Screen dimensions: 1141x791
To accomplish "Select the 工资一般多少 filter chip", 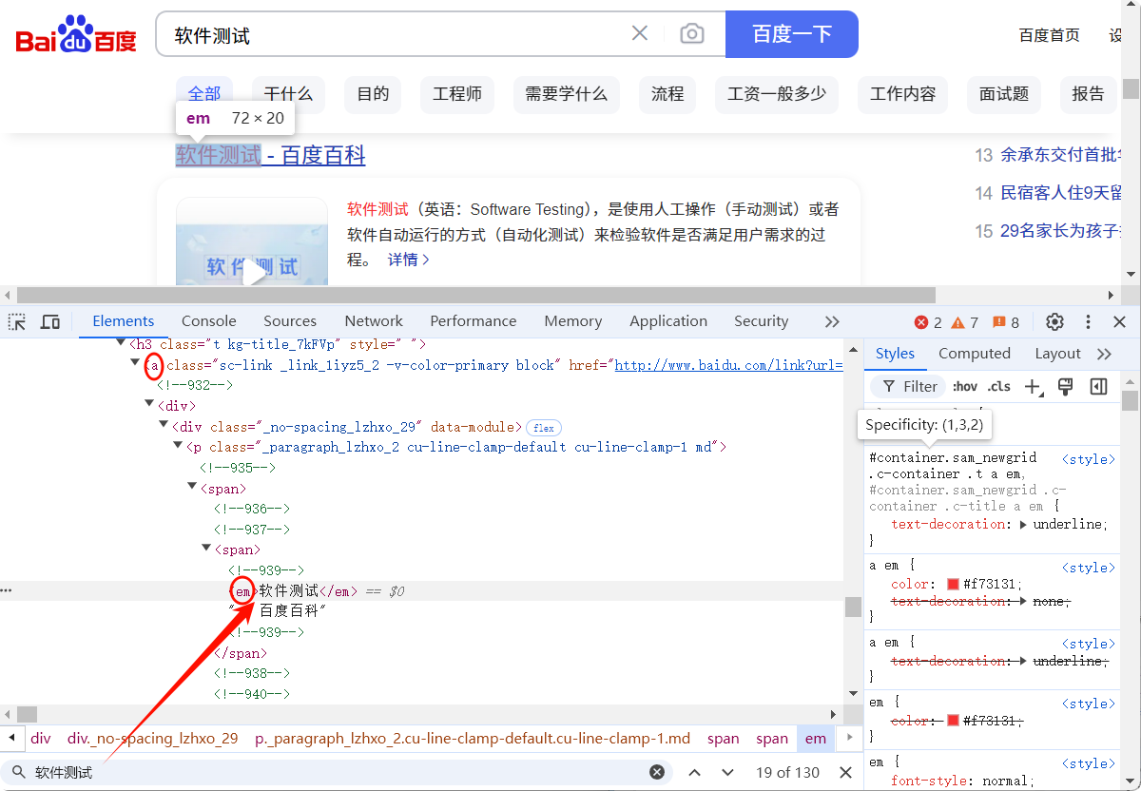I will (x=777, y=94).
